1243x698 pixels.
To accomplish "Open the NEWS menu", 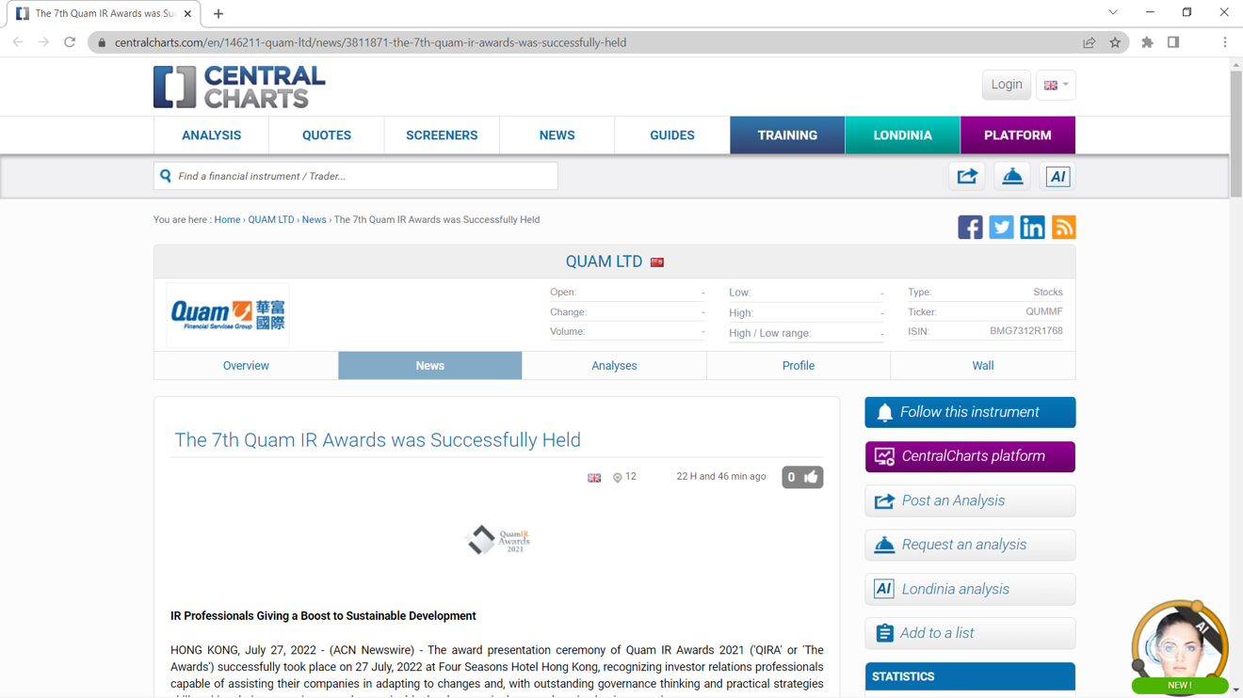I will point(557,135).
